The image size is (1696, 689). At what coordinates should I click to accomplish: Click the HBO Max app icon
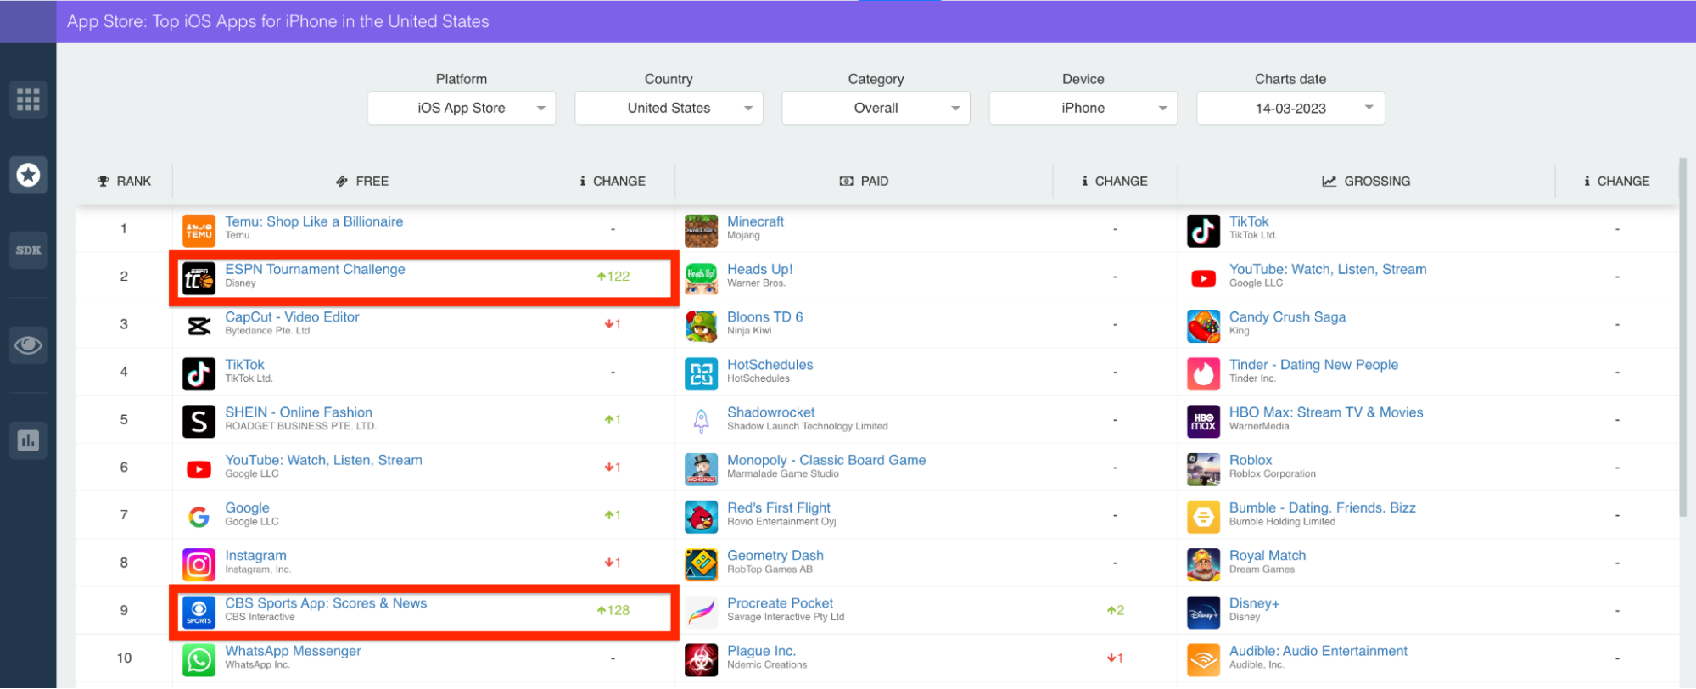1203,421
